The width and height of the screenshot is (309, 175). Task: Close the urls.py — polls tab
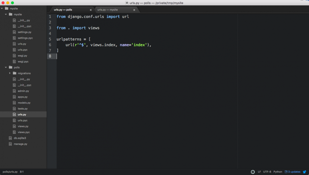click(91, 10)
